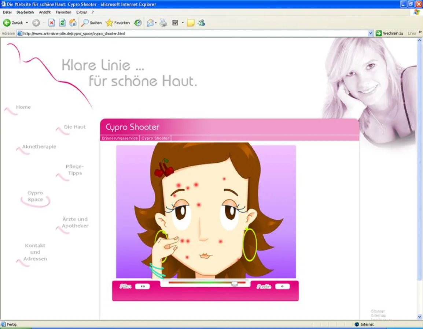Open the Aknetherapie navigation link
The image size is (423, 329).
click(39, 147)
